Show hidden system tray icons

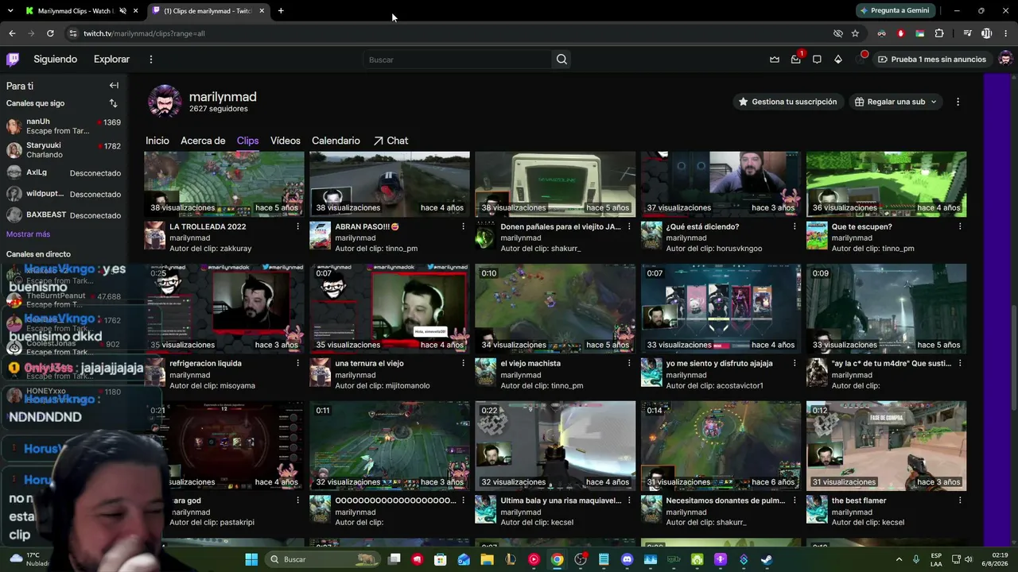coord(899,559)
